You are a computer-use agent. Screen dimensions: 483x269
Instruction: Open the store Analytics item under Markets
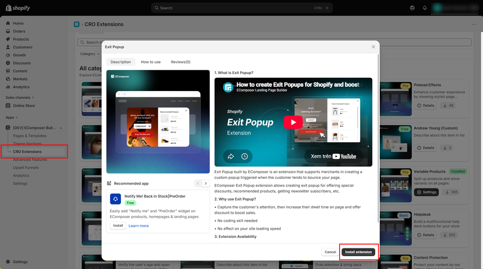click(21, 87)
